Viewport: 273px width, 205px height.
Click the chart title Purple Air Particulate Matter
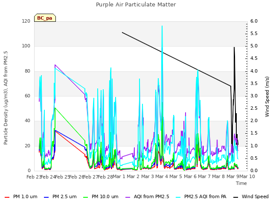pyautogui.click(x=136, y=5)
